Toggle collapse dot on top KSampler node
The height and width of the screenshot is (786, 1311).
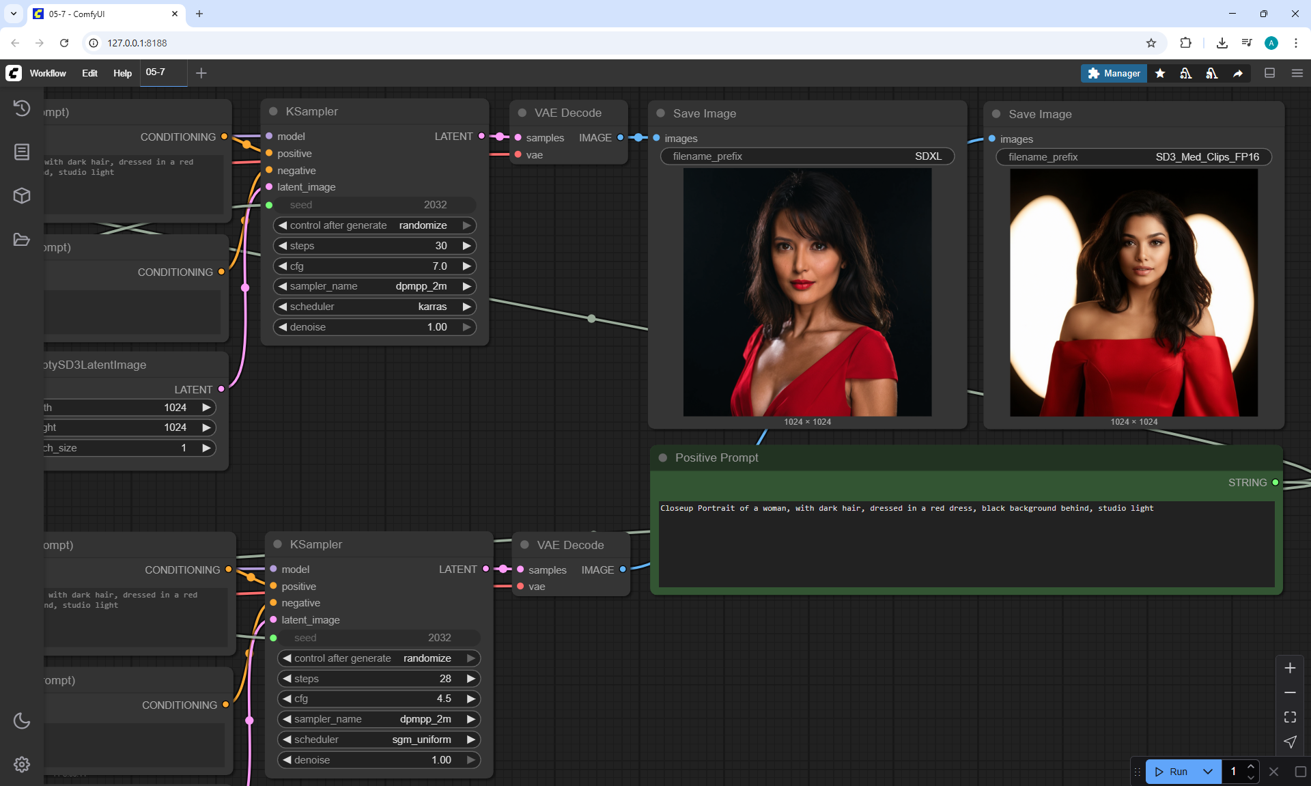pyautogui.click(x=273, y=111)
